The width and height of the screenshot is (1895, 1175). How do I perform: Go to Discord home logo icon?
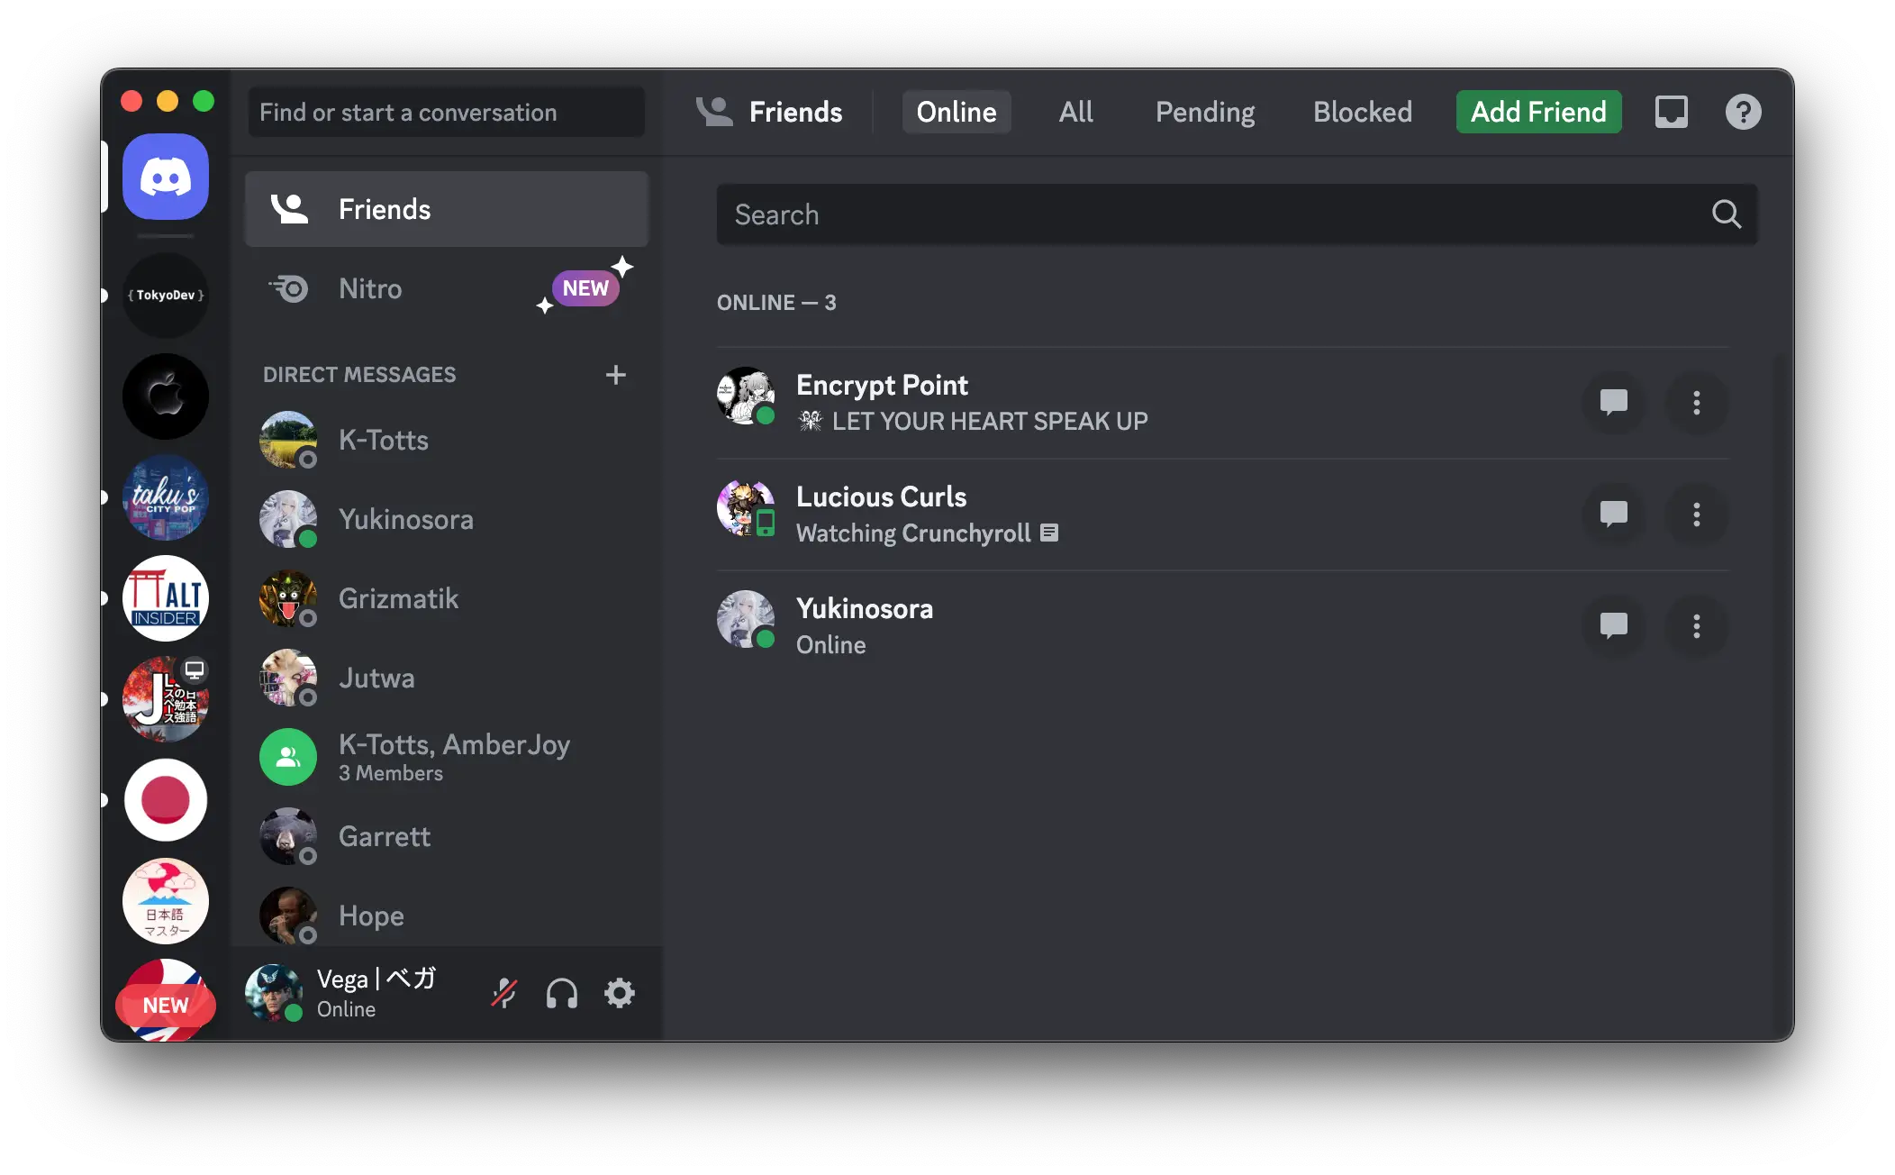[166, 177]
